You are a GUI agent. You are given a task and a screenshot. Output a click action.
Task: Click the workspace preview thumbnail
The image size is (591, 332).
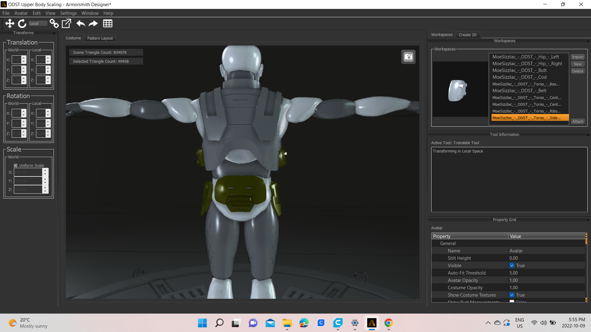pyautogui.click(x=460, y=89)
